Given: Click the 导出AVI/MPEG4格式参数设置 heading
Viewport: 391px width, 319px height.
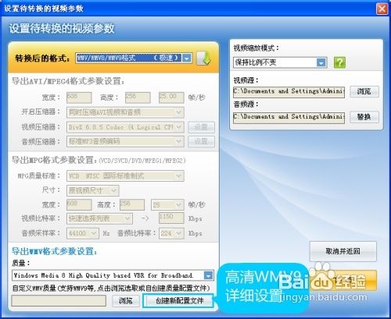Looking at the screenshot, I should (x=68, y=81).
